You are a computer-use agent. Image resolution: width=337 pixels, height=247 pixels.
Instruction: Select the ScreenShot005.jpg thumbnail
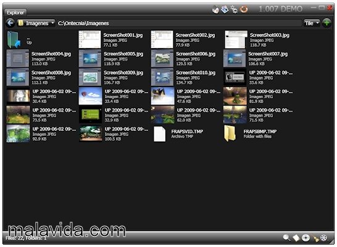click(90, 58)
